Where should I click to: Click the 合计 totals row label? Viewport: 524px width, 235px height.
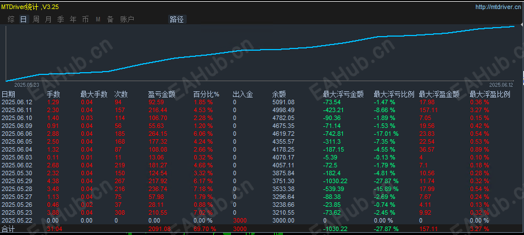8,229
